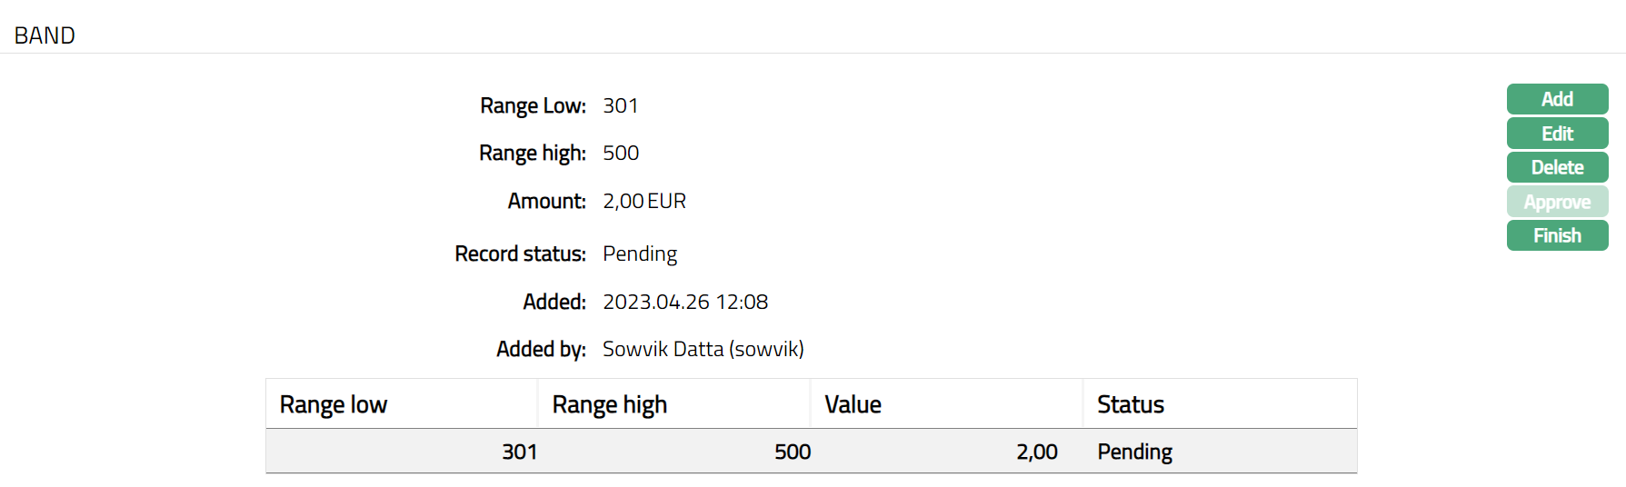Select the 301 cell in the table row
Image resolution: width=1626 pixels, height=487 pixels.
click(519, 452)
